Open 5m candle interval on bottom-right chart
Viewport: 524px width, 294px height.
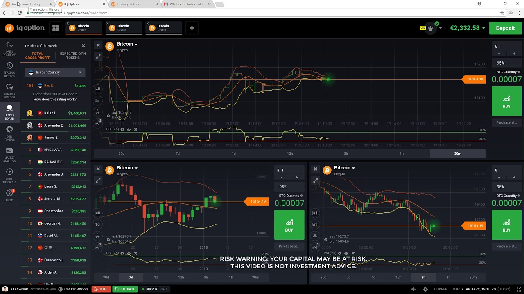coord(315,224)
